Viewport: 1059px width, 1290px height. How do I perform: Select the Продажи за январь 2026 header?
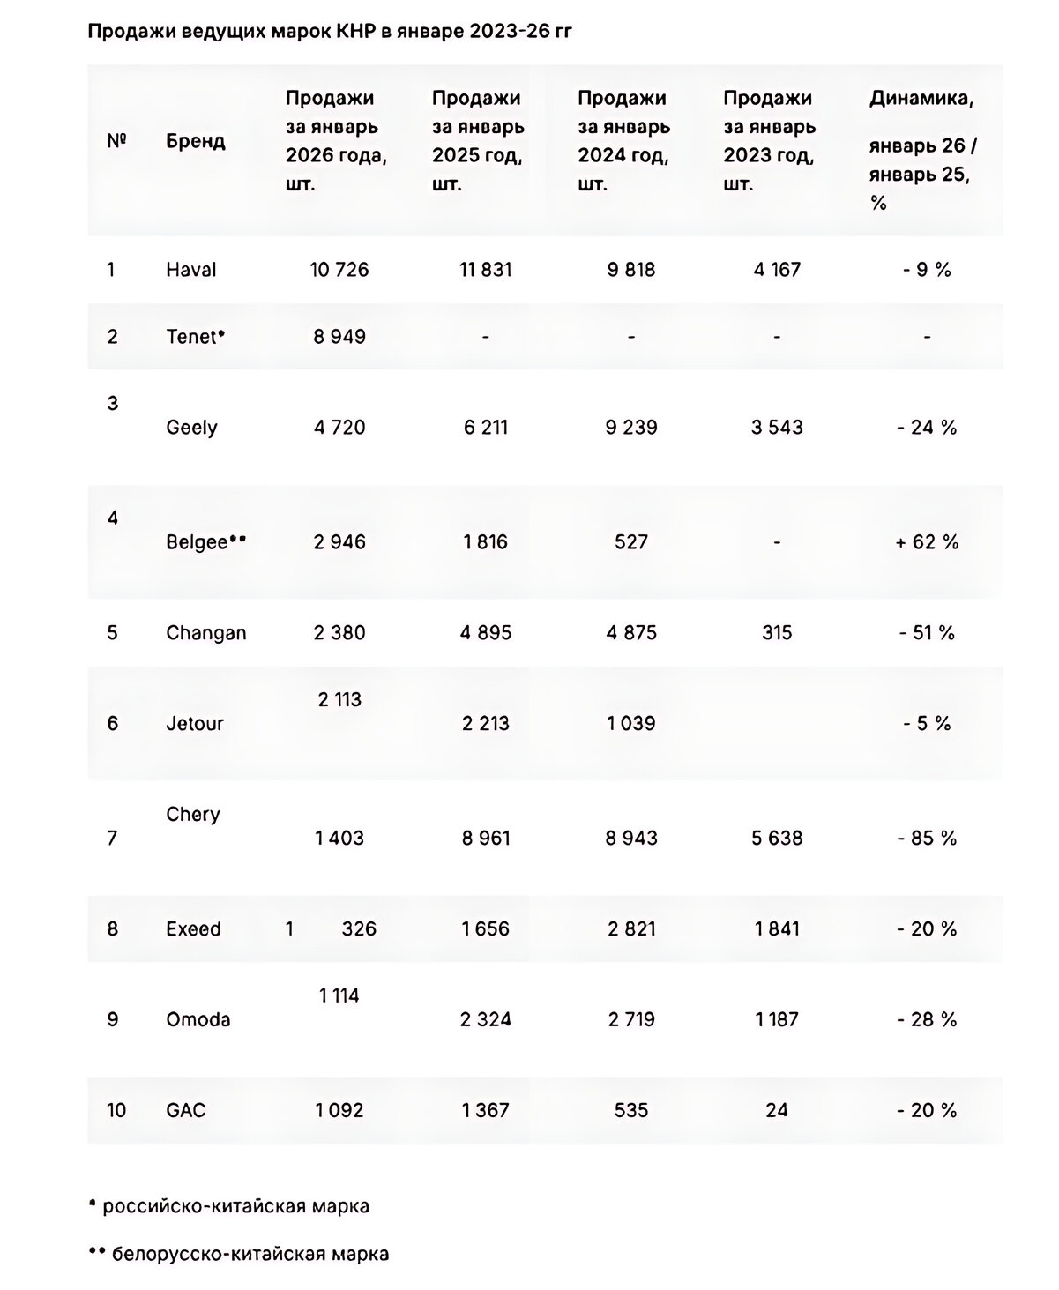pyautogui.click(x=336, y=141)
